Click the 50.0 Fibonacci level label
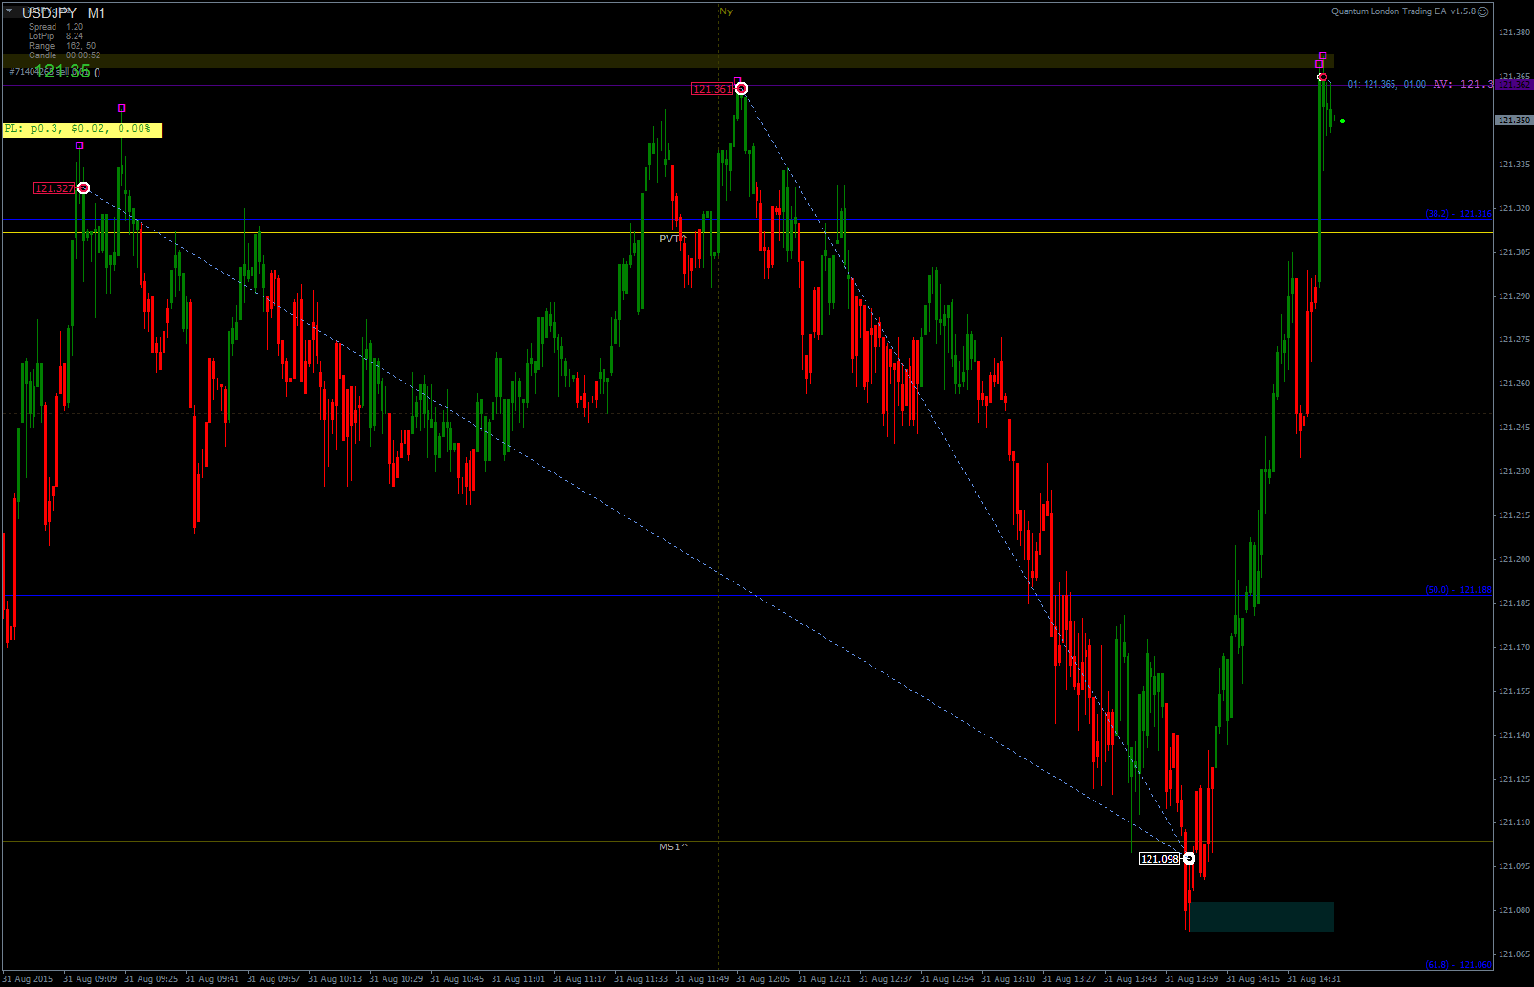Image resolution: width=1534 pixels, height=987 pixels. (1458, 590)
